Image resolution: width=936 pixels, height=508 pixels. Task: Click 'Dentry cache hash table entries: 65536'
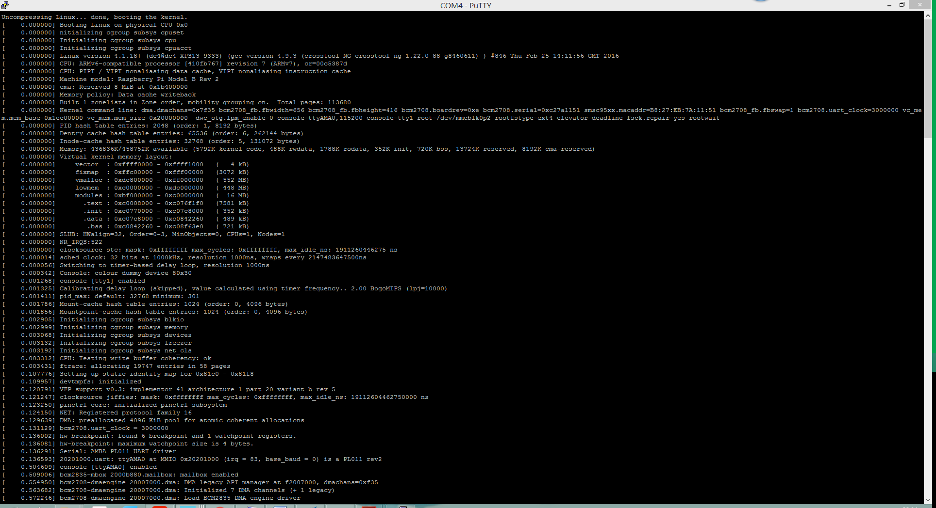pyautogui.click(x=182, y=133)
